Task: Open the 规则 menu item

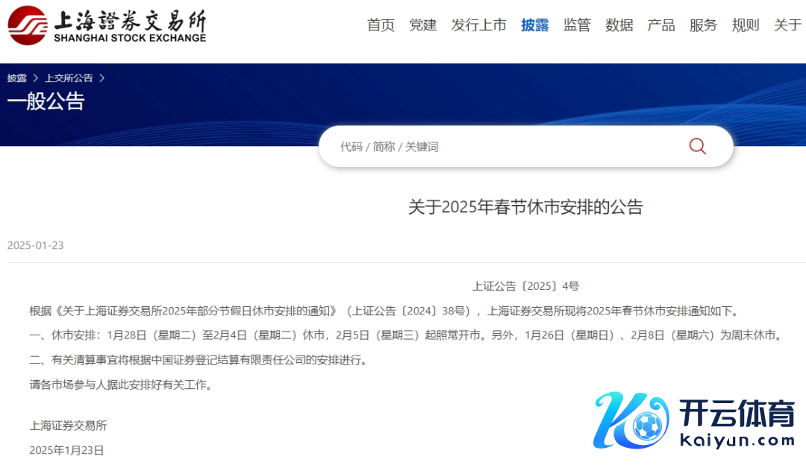Action: tap(746, 25)
